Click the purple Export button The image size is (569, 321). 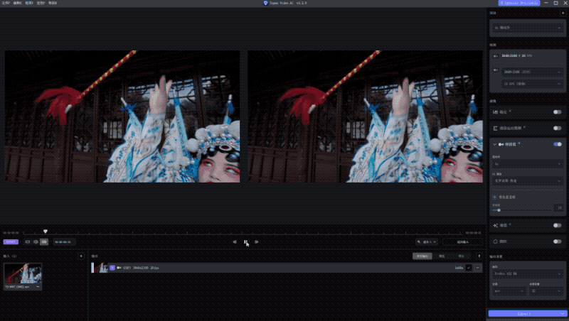[527, 312]
